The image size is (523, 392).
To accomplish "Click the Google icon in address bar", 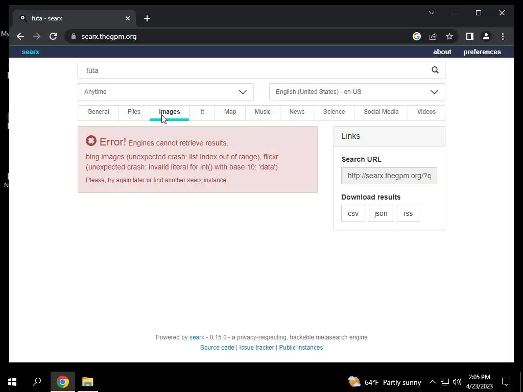I will coord(417,36).
